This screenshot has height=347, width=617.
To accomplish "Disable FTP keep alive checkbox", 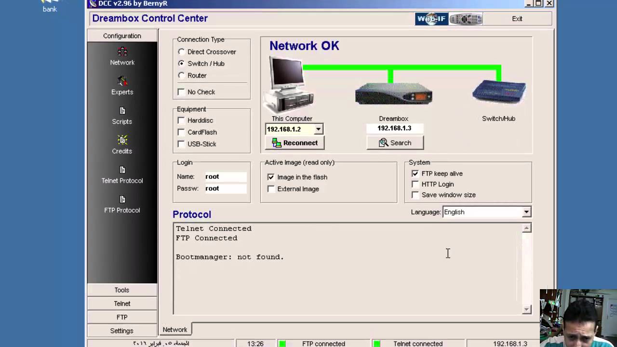I will (x=415, y=173).
